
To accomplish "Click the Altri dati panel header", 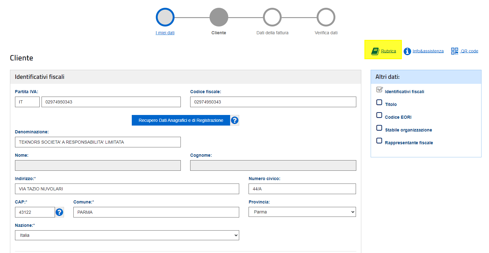I will (426, 77).
